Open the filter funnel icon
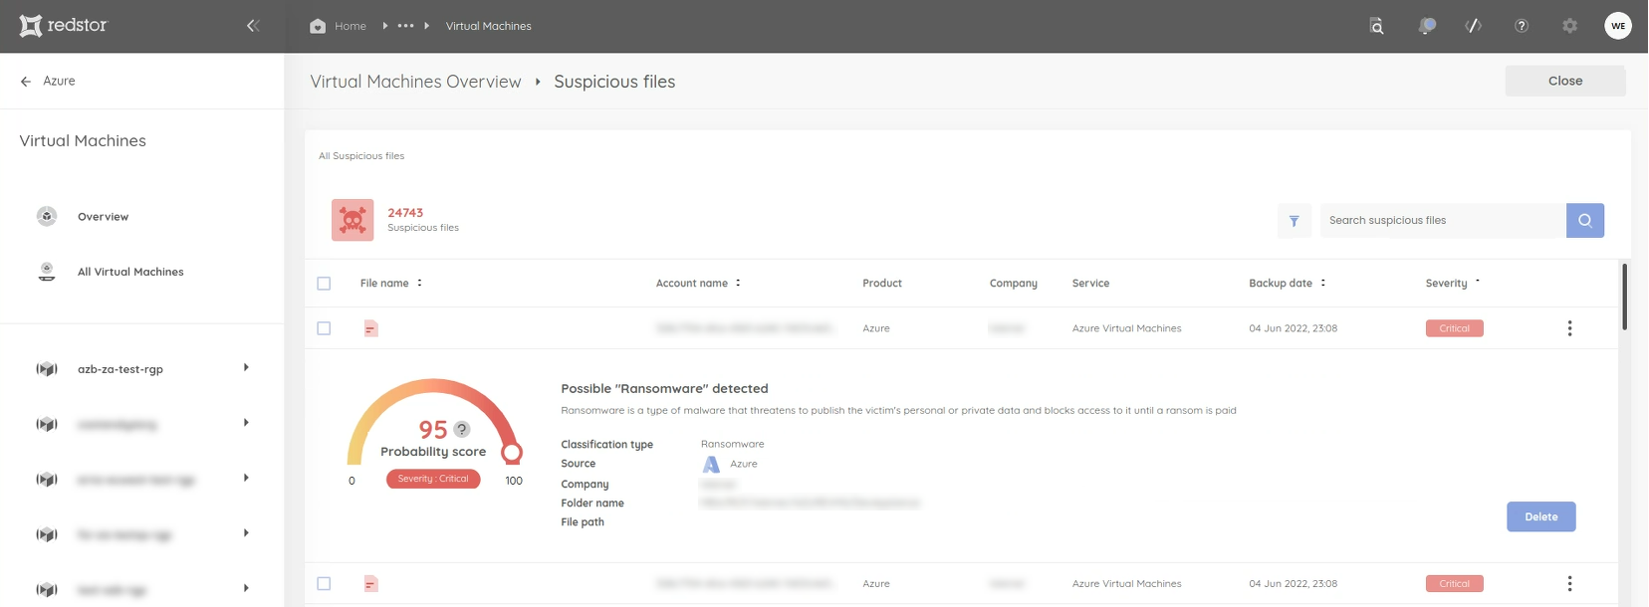 (x=1294, y=221)
